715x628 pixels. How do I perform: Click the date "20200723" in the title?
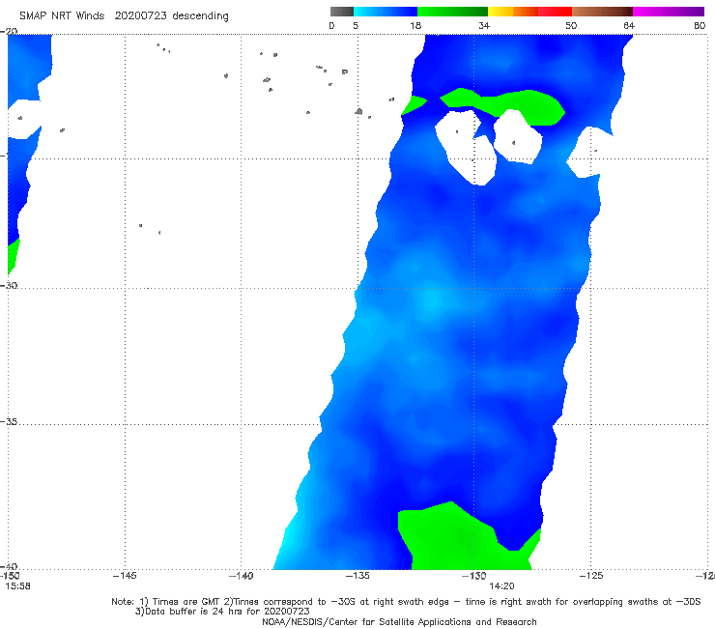coord(140,15)
